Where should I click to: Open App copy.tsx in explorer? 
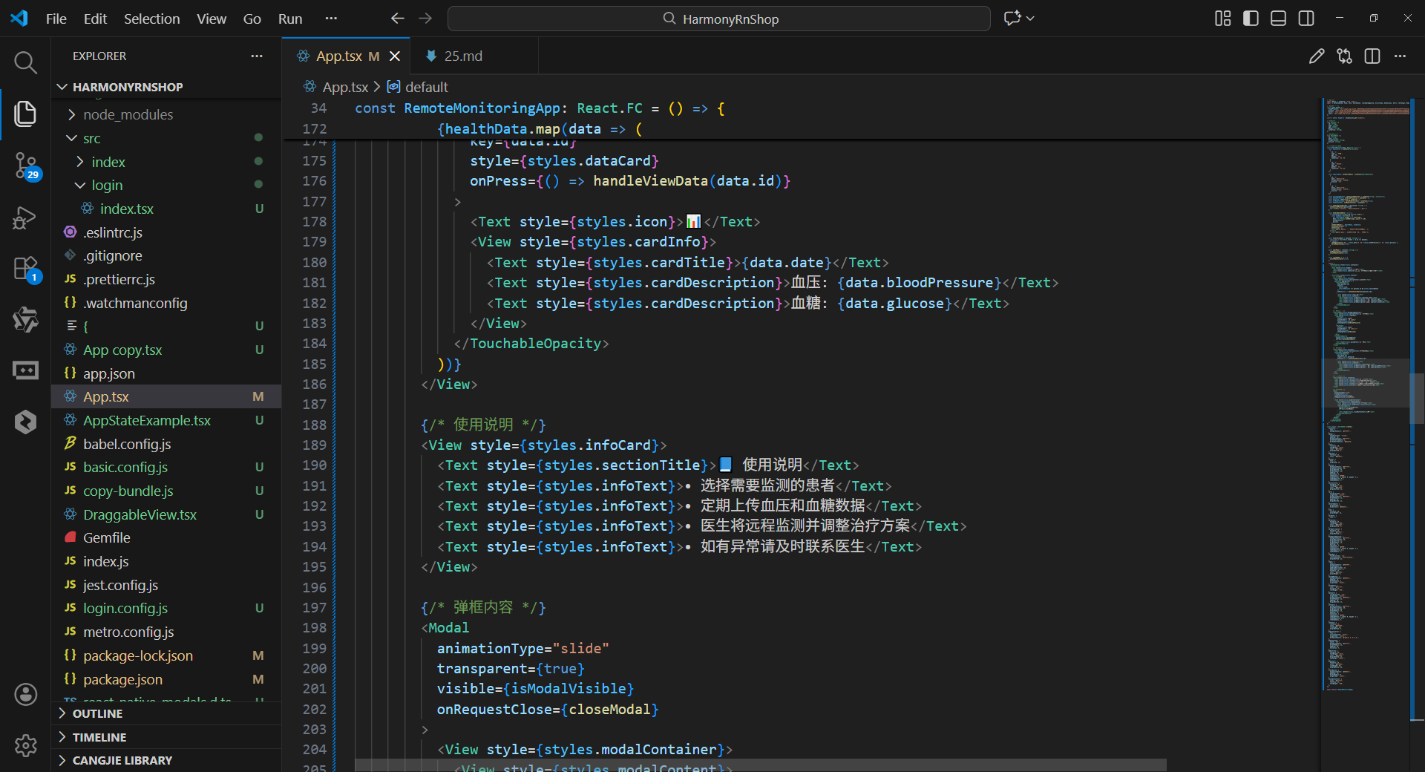click(x=167, y=350)
